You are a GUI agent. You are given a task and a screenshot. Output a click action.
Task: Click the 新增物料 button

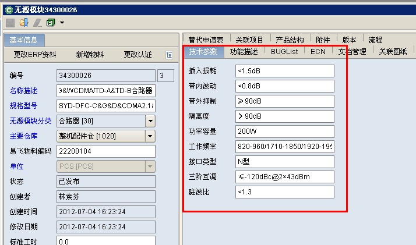[x=90, y=55]
